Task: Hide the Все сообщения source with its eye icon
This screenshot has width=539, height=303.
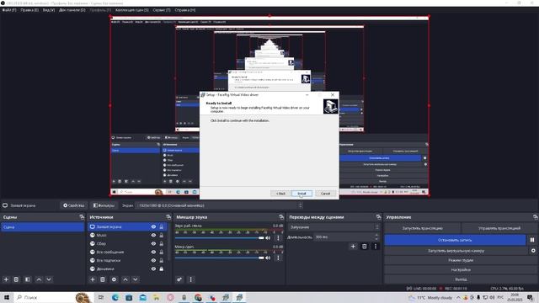Action: click(x=153, y=252)
